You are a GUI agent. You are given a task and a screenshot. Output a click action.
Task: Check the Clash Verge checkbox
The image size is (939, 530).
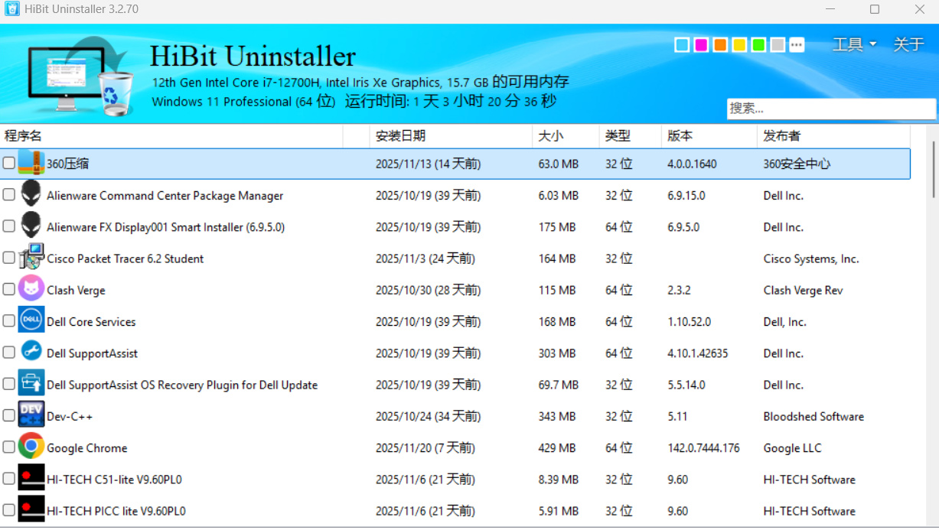pyautogui.click(x=8, y=289)
